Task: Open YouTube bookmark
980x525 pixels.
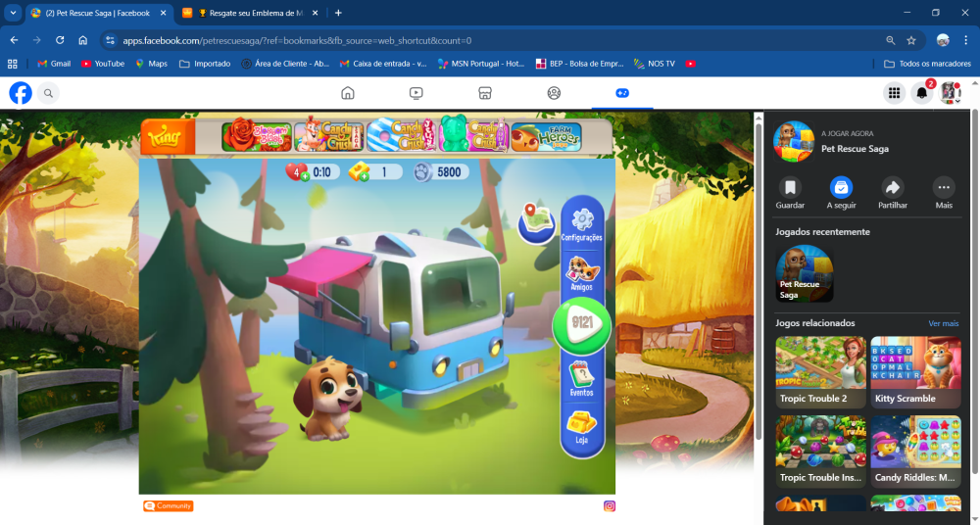Action: coord(103,64)
